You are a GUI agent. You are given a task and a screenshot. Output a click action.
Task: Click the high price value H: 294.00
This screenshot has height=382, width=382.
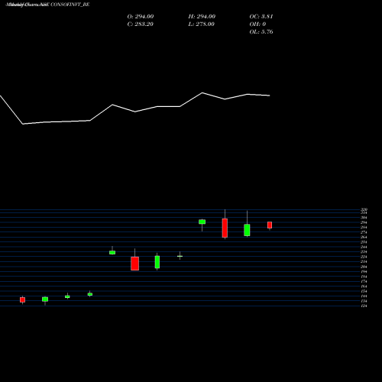202,17
